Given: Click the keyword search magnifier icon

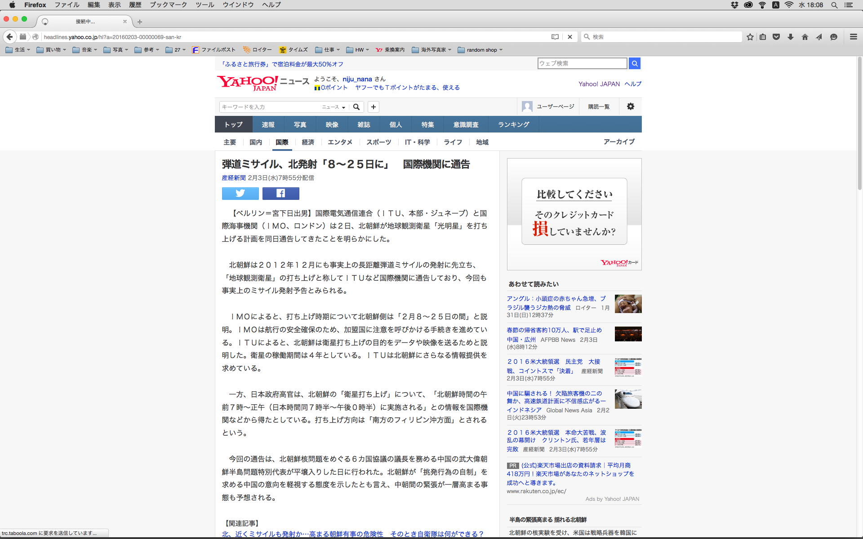Looking at the screenshot, I should click(356, 107).
